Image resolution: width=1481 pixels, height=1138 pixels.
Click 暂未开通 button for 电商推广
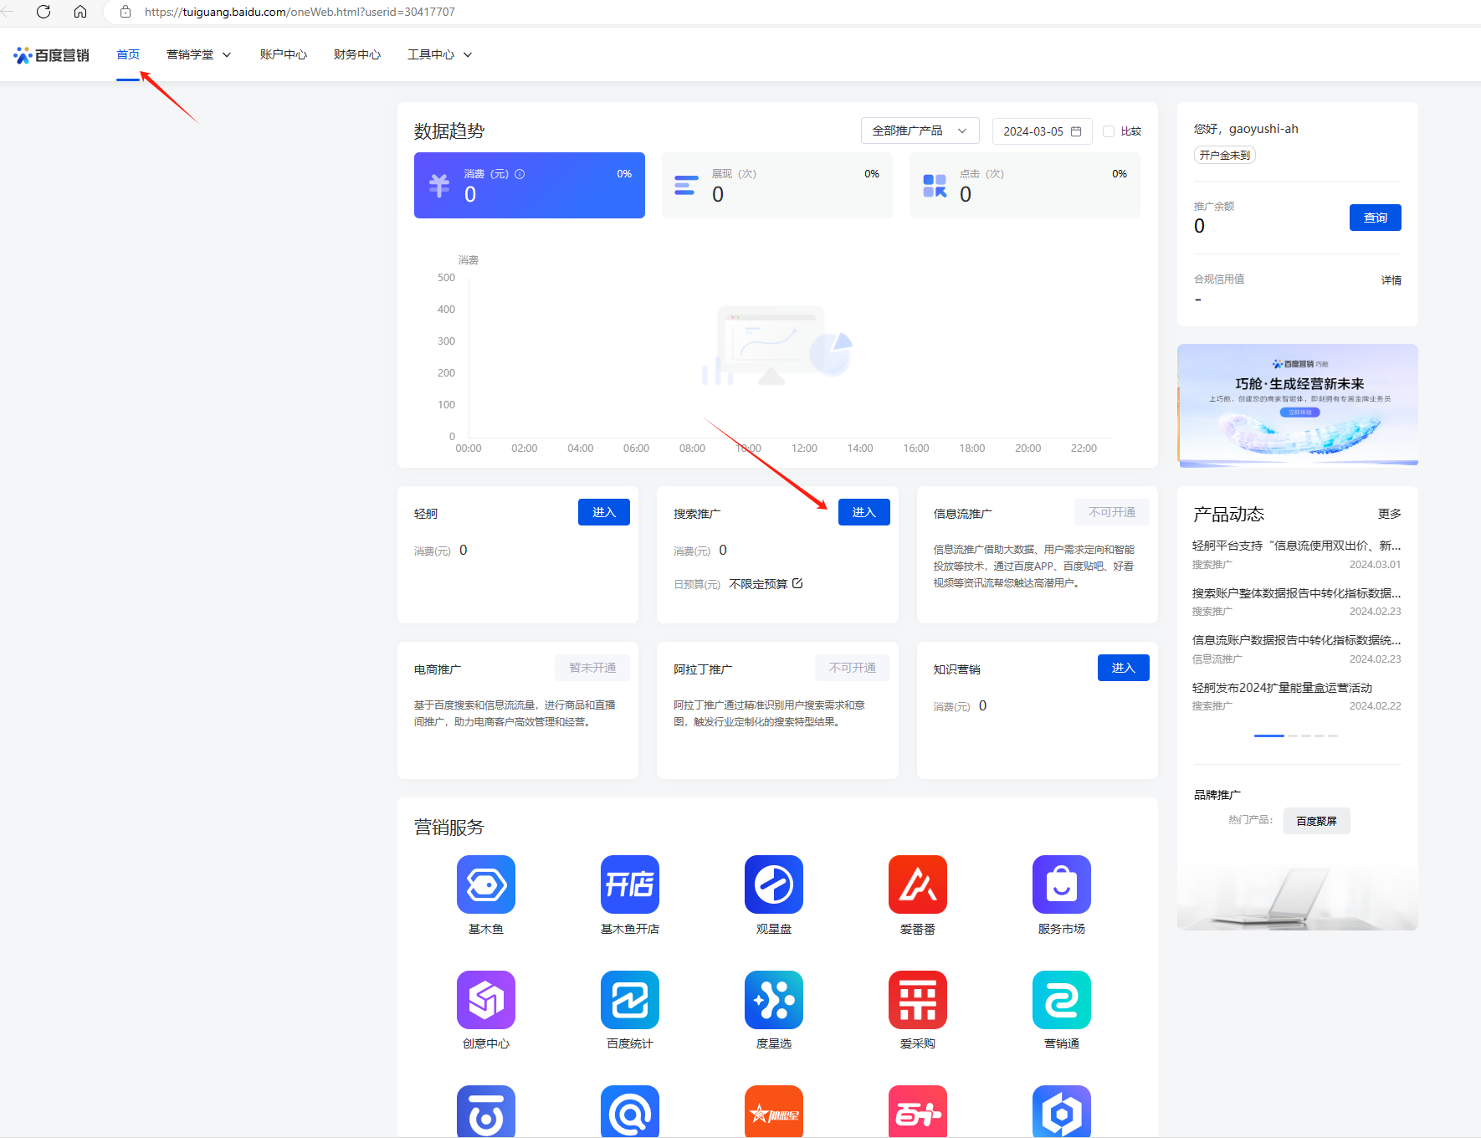[x=592, y=668]
